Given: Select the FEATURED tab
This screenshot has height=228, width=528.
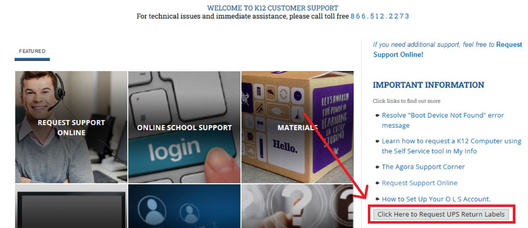Looking at the screenshot, I should point(32,51).
